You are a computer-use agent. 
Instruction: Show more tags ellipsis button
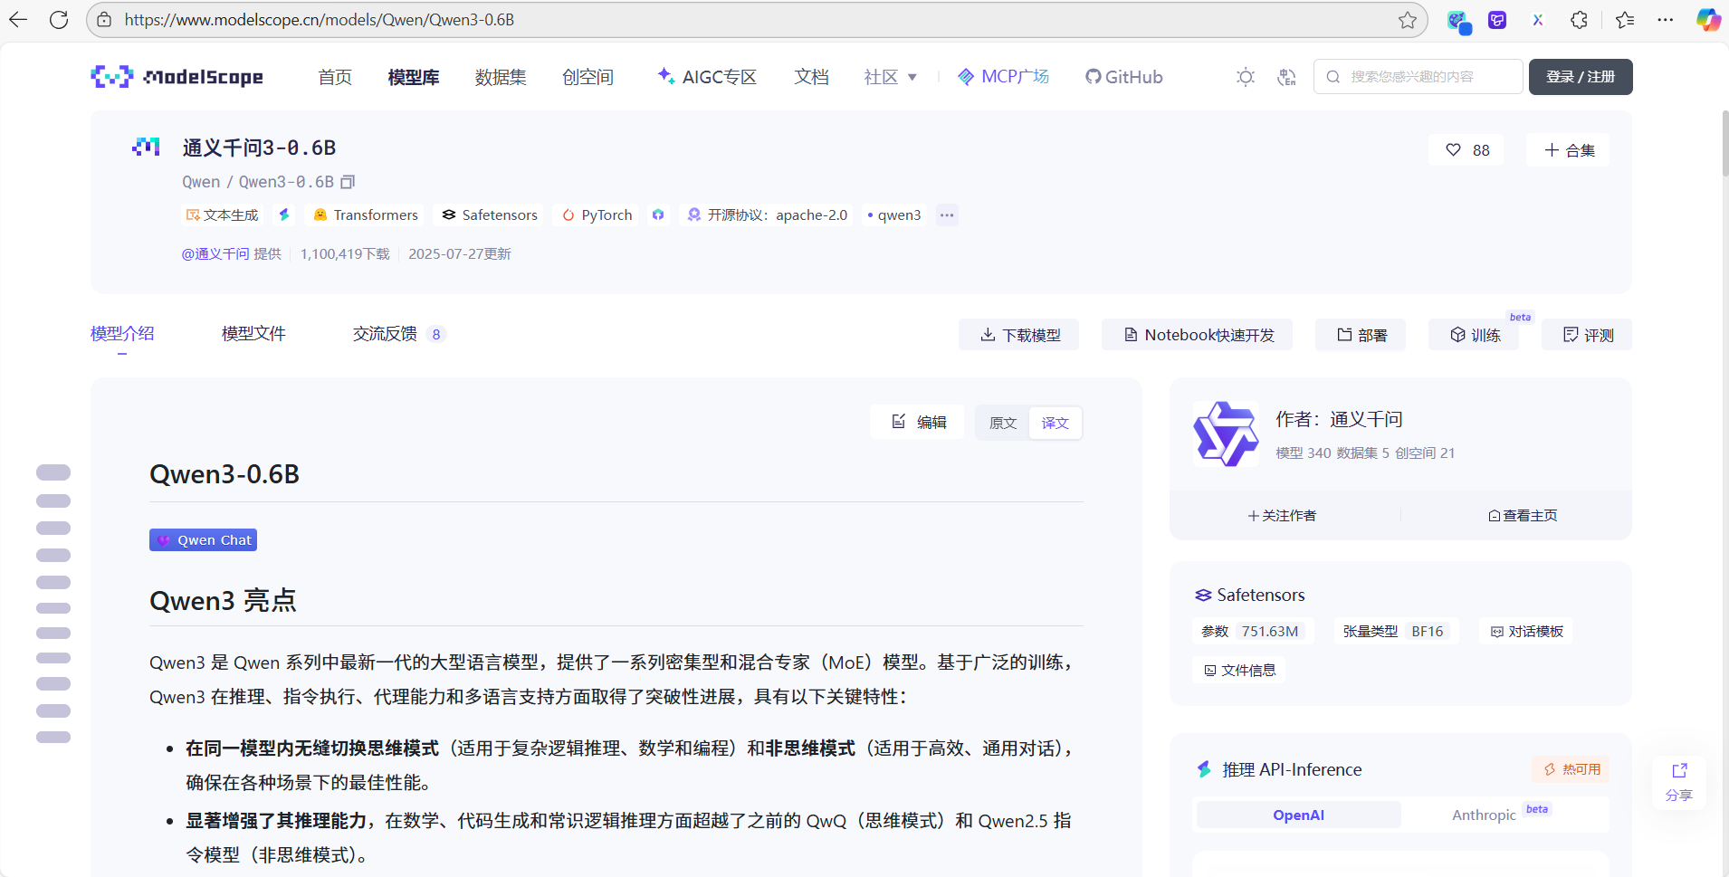click(947, 215)
